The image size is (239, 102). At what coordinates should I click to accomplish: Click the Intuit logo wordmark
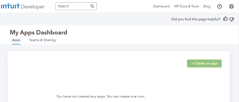pyautogui.click(x=10, y=6)
